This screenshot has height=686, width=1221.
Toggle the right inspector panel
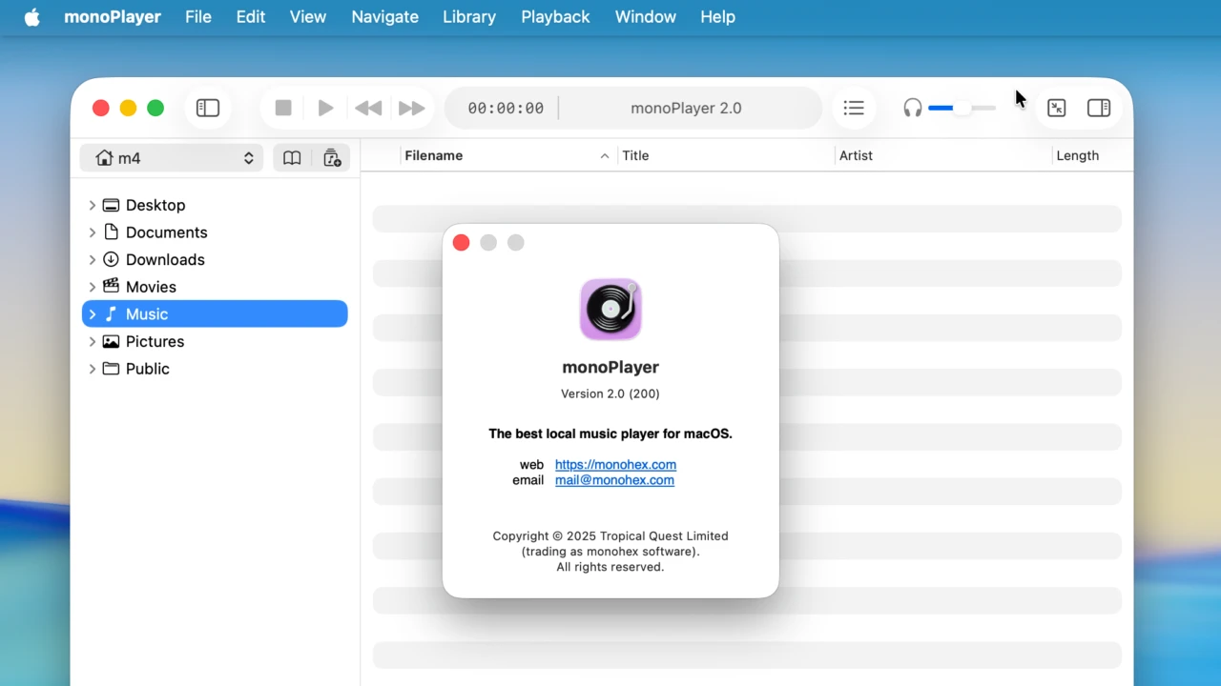(1099, 108)
